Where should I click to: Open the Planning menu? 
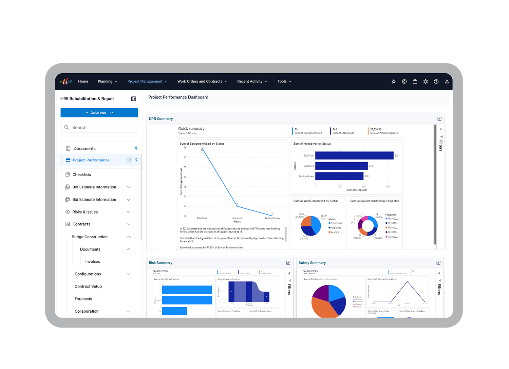coord(107,81)
